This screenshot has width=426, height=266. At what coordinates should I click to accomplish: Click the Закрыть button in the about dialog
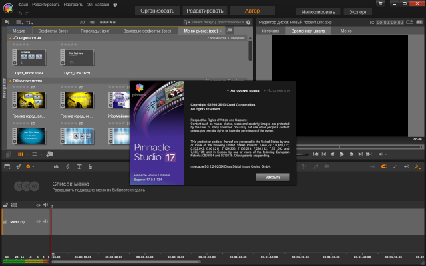click(272, 178)
